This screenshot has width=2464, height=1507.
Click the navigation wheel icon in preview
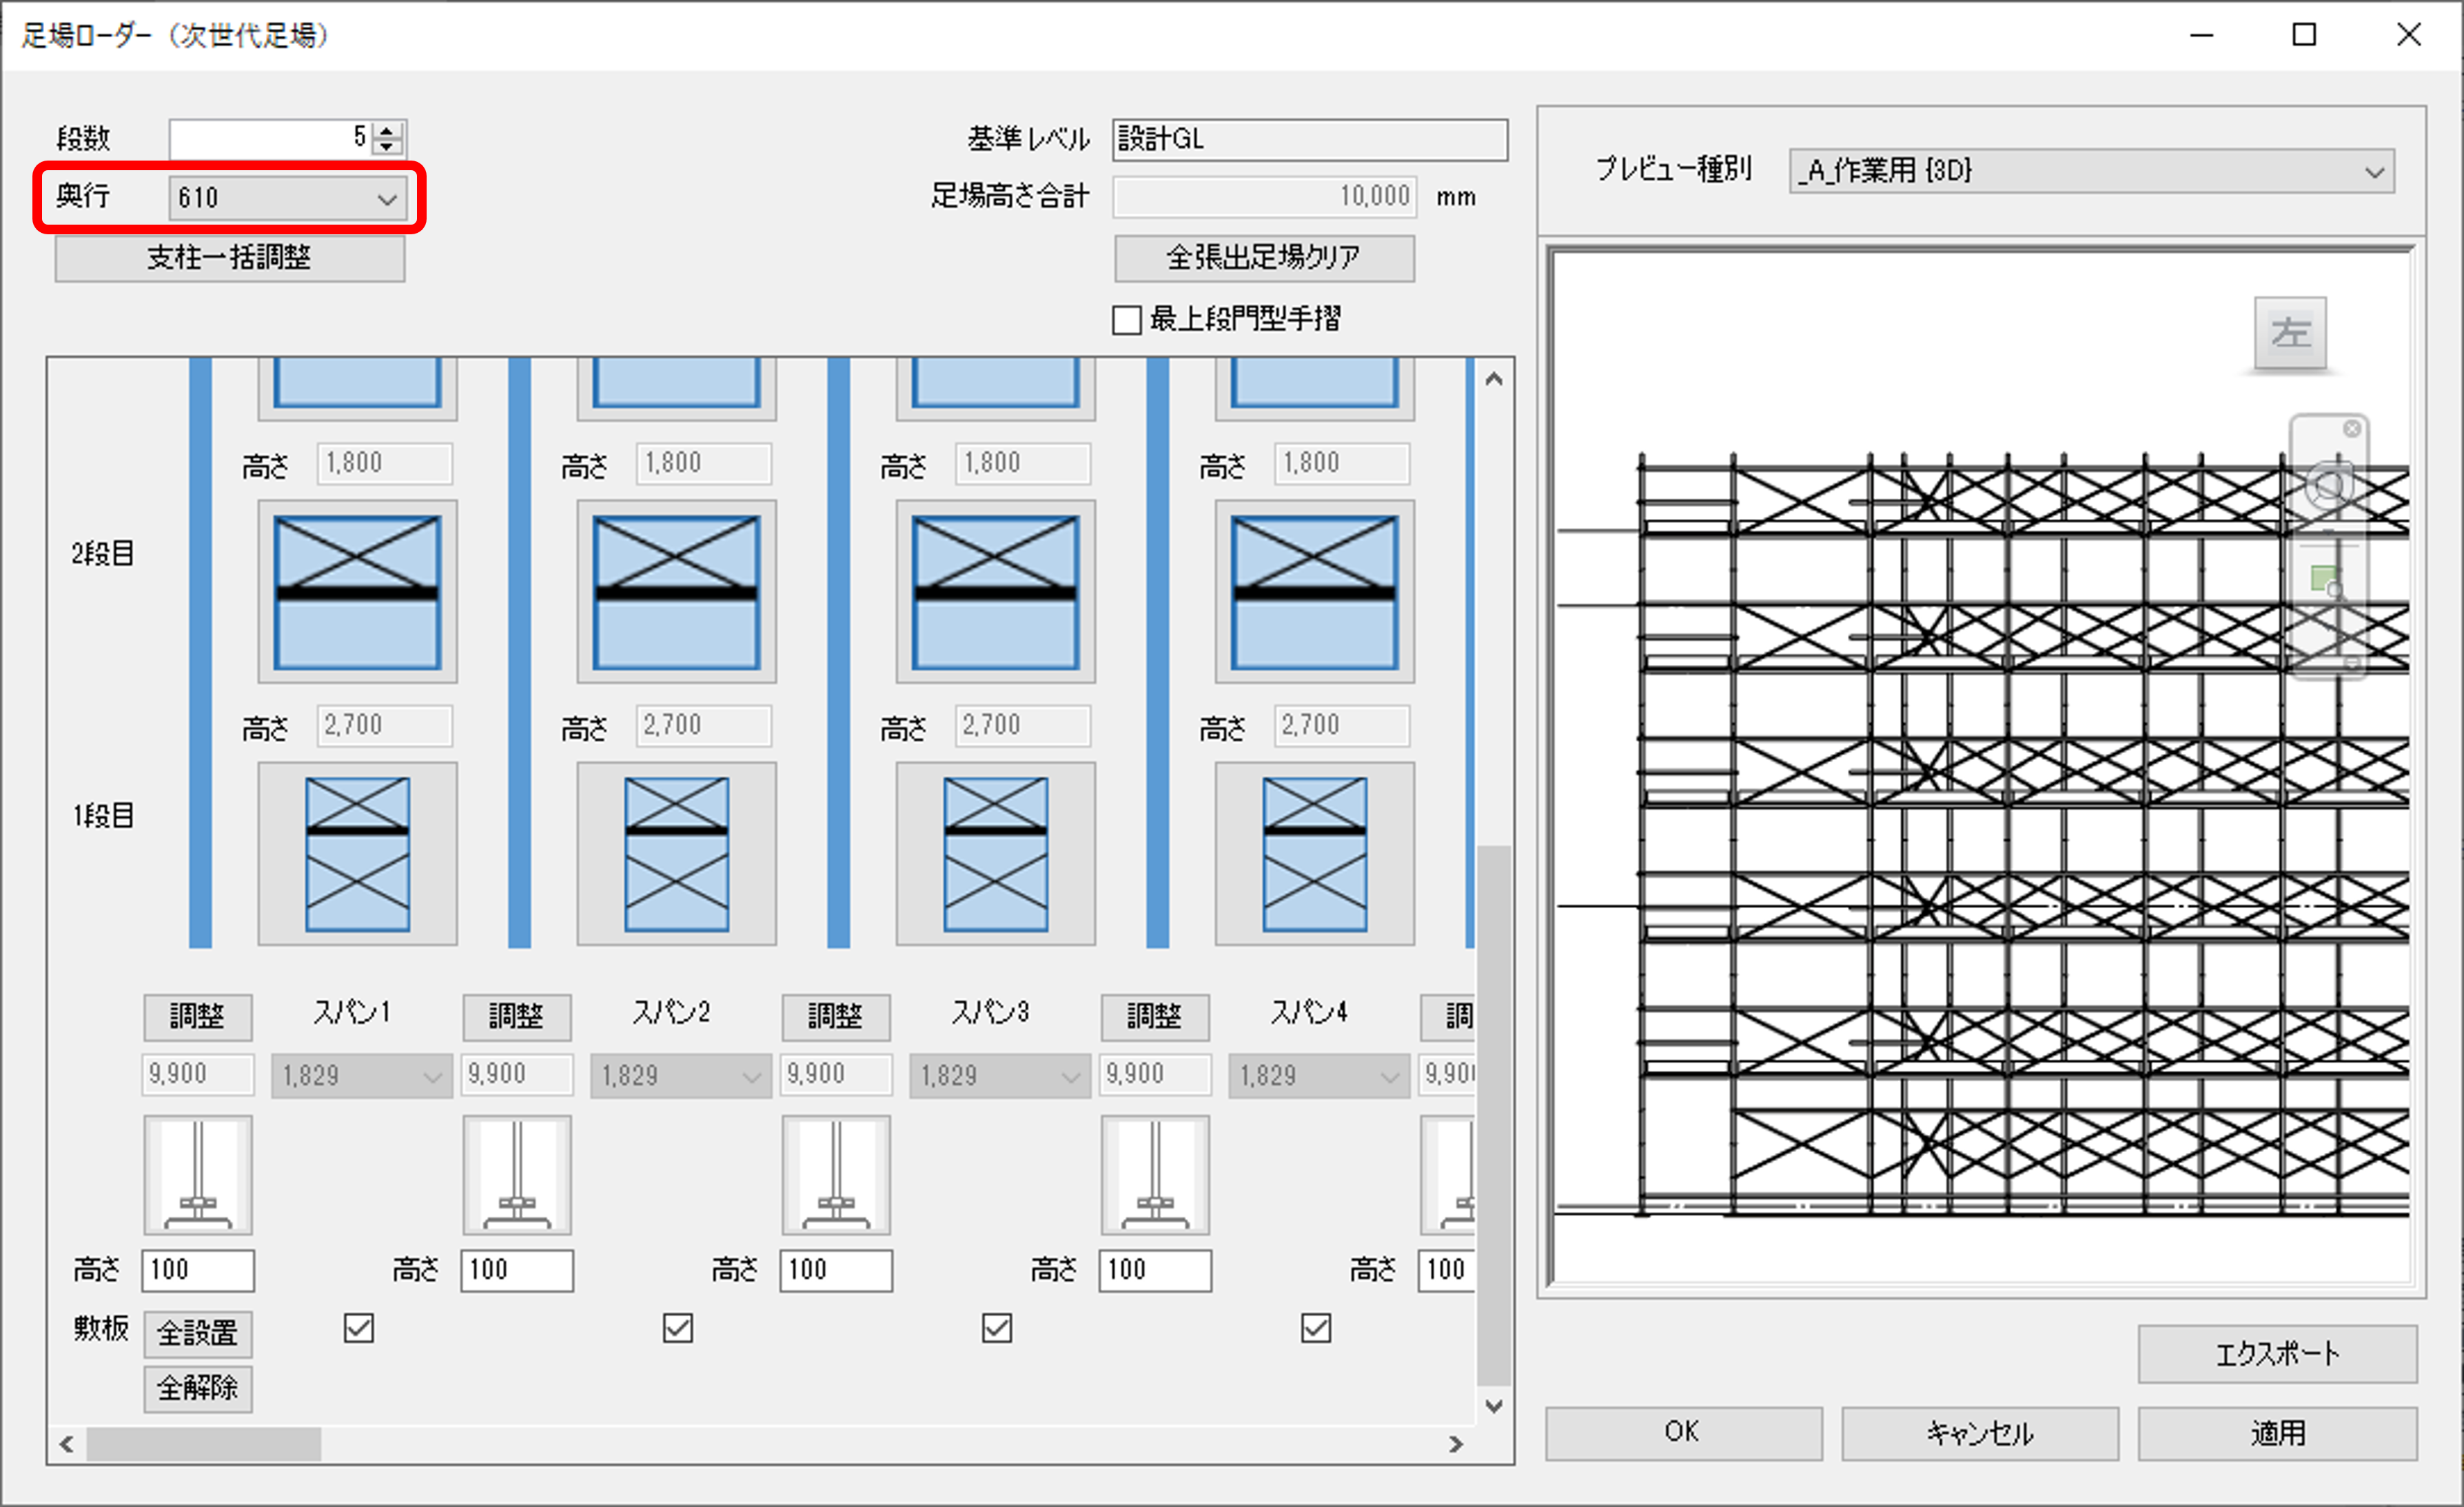tap(2329, 487)
